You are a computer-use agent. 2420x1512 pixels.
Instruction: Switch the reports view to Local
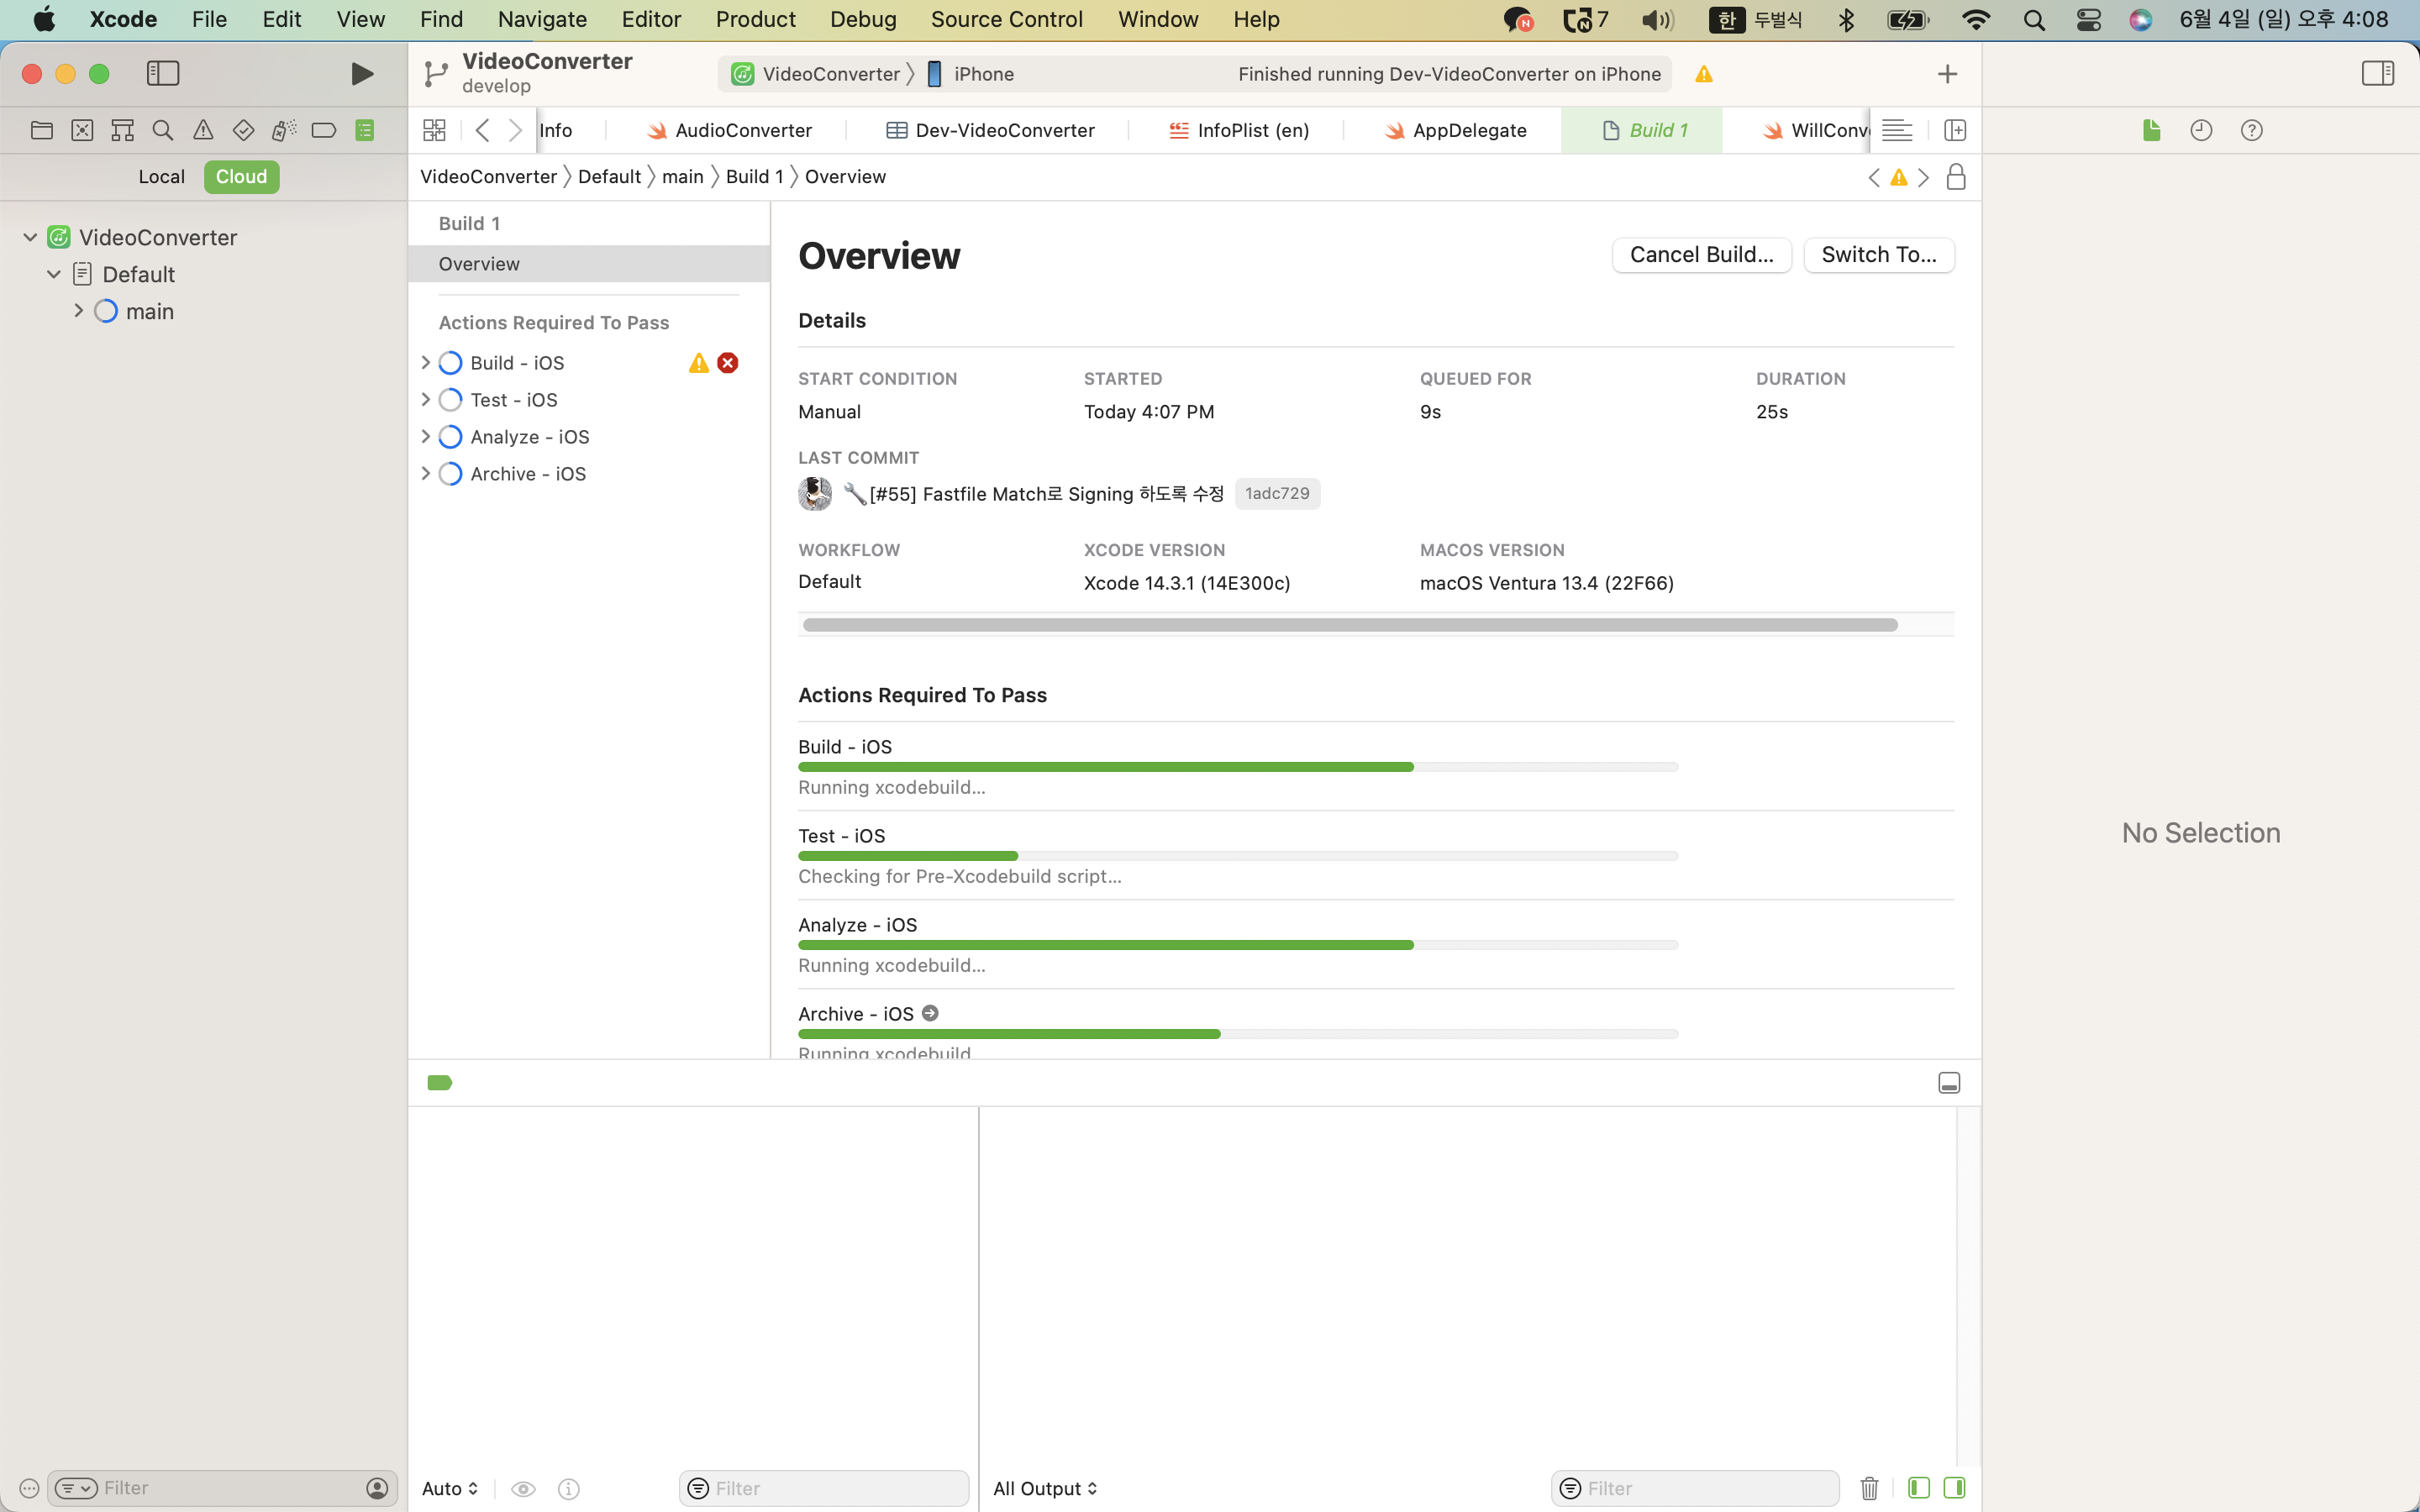[x=161, y=177]
